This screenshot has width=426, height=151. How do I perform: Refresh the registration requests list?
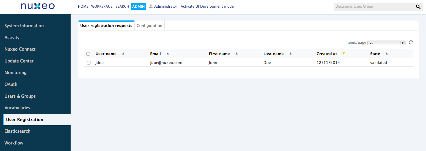(x=411, y=42)
